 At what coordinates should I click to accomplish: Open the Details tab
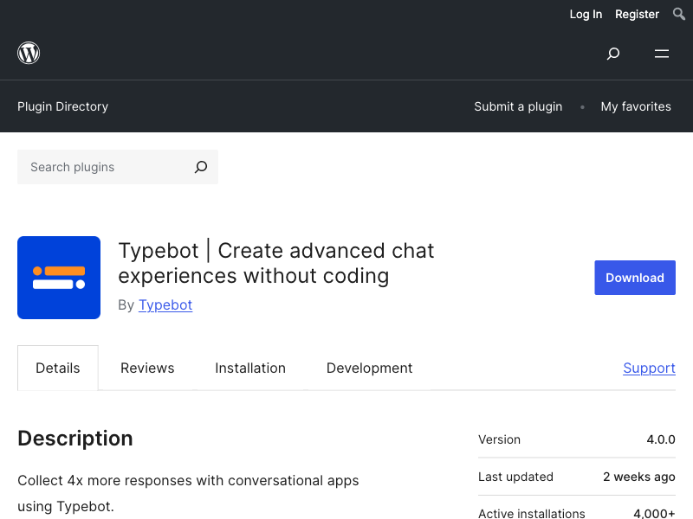click(58, 368)
